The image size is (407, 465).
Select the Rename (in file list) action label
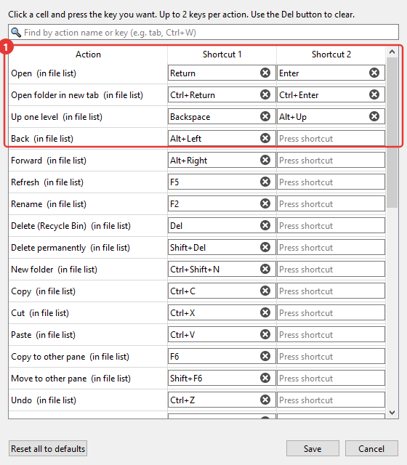(x=49, y=203)
